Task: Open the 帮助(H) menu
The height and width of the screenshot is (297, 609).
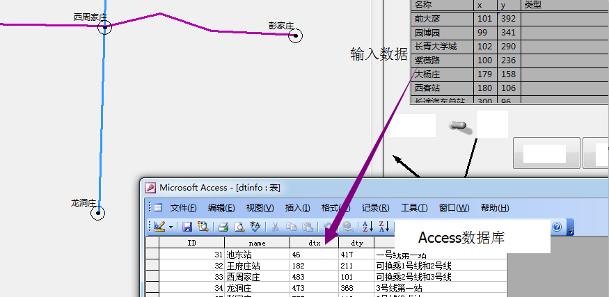Action: (495, 208)
